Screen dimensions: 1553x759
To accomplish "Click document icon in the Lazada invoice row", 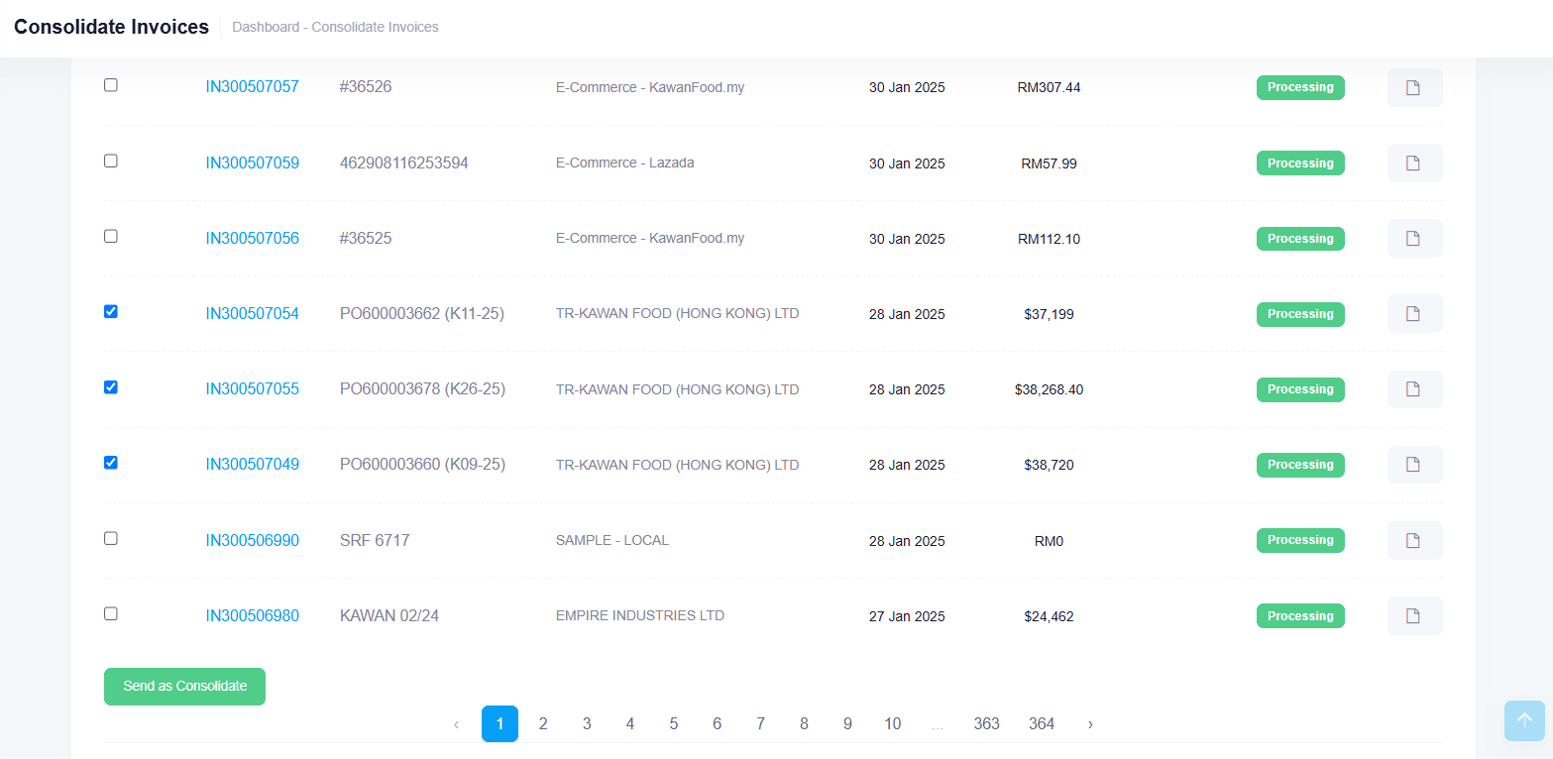I will click(1413, 163).
